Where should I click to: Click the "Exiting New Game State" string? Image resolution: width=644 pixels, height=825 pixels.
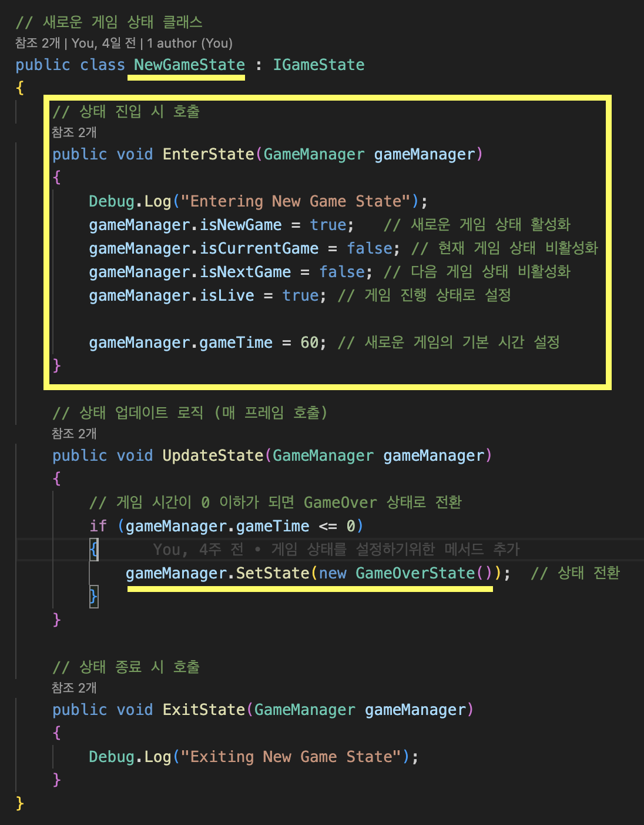tap(291, 757)
